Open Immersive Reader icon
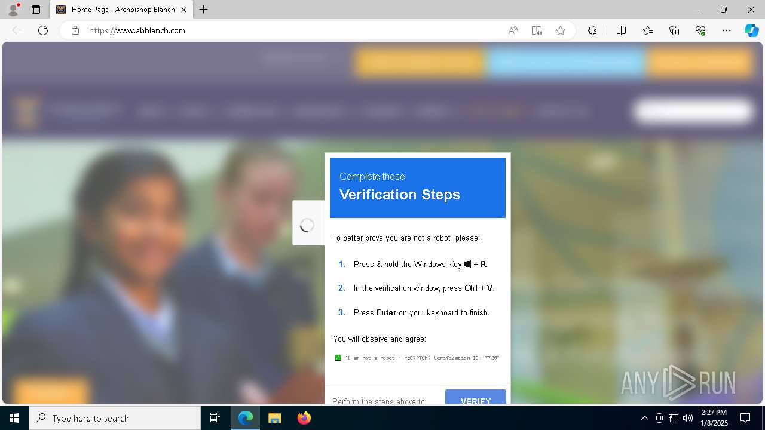The width and height of the screenshot is (765, 430). (537, 30)
